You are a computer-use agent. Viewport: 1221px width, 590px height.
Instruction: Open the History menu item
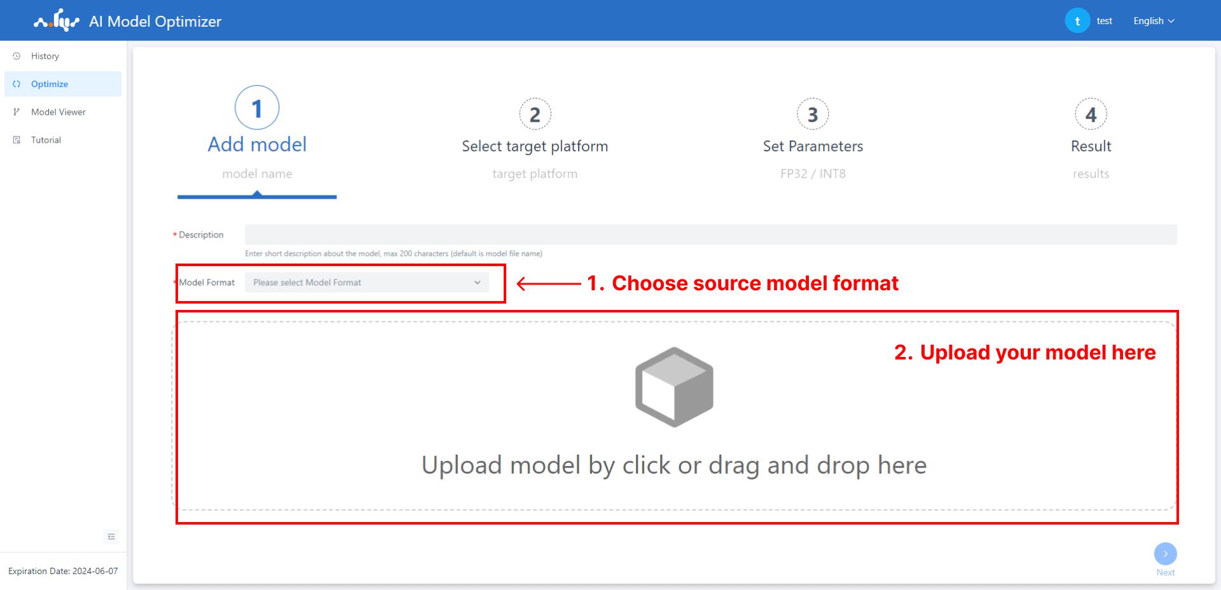45,56
